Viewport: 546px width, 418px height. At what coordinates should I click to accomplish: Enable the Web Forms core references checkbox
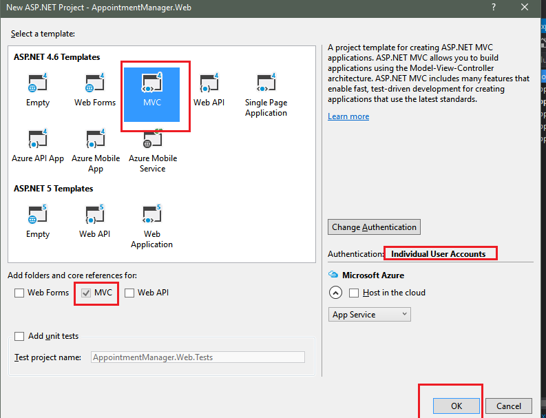[19, 293]
